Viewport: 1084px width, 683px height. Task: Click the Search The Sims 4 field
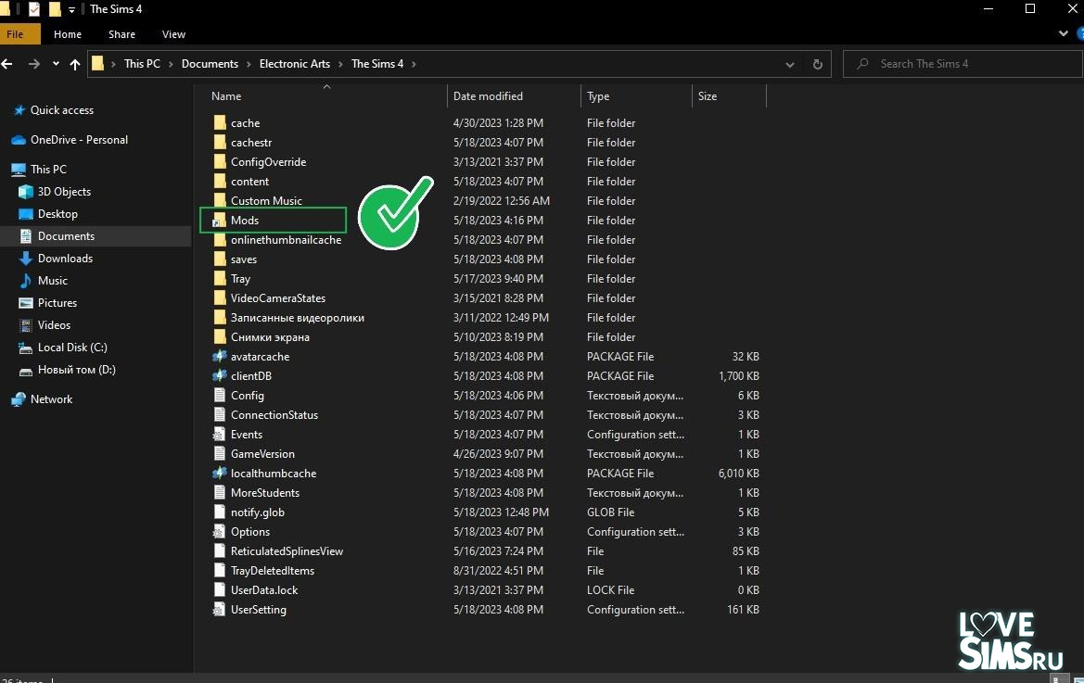[963, 64]
